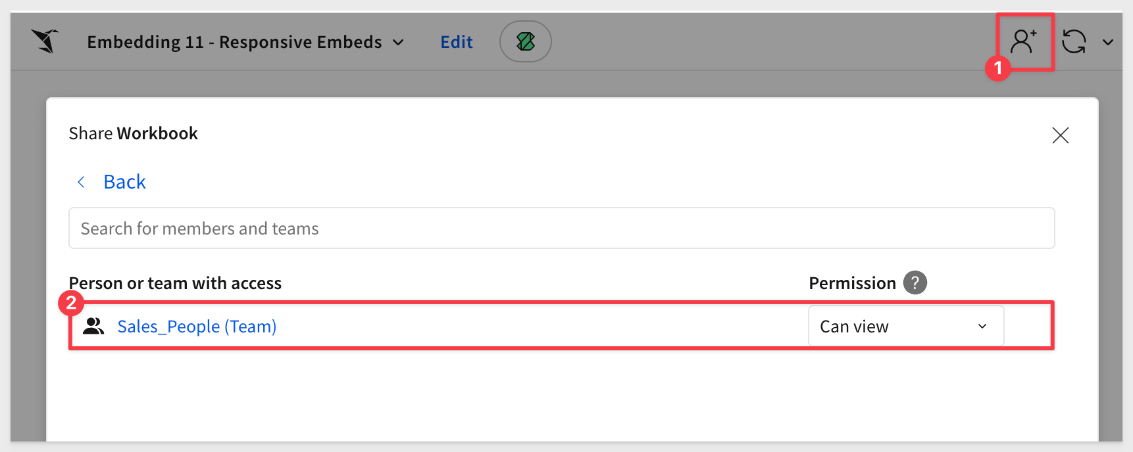1133x452 pixels.
Task: Open the Permission help question mark
Action: tap(915, 282)
